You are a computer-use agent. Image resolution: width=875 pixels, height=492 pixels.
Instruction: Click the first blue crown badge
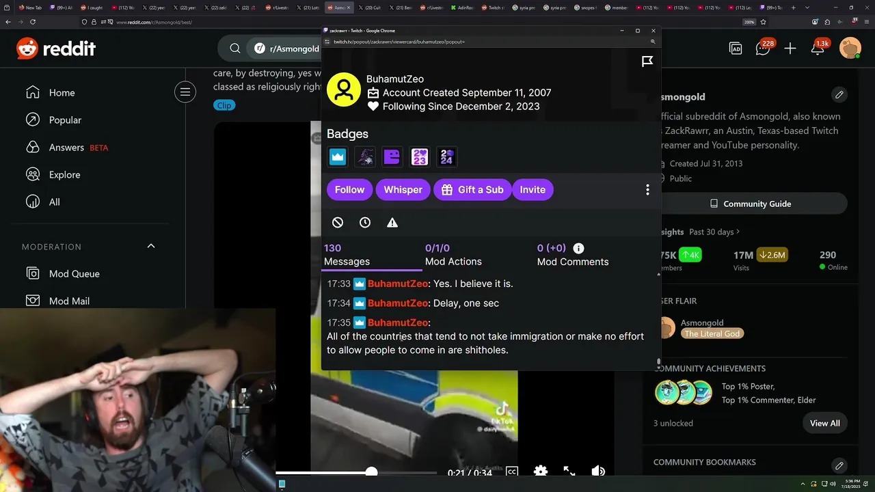338,157
